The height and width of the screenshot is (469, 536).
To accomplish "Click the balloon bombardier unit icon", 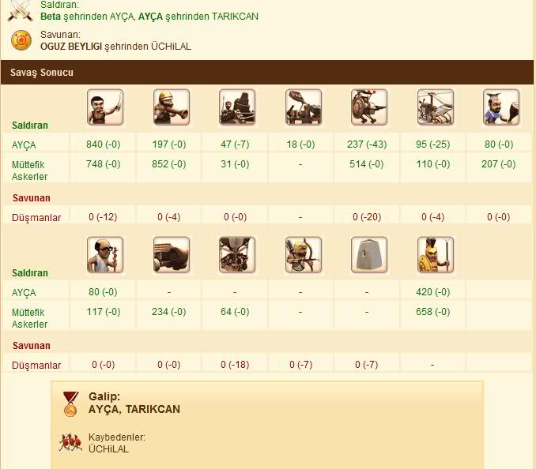I will 237,255.
